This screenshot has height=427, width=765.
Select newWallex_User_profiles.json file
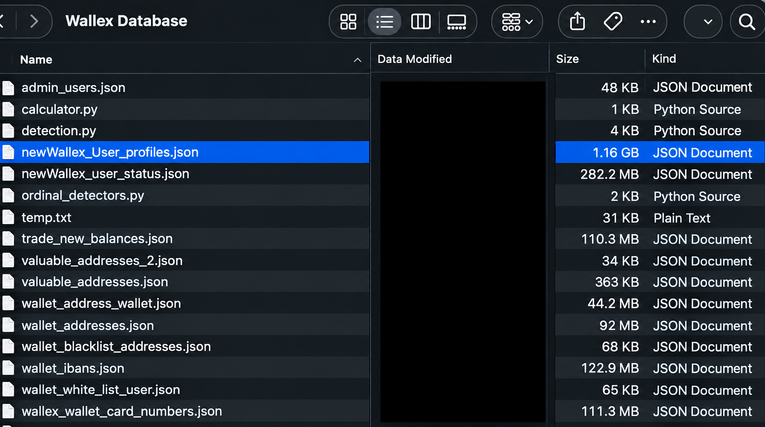point(185,152)
